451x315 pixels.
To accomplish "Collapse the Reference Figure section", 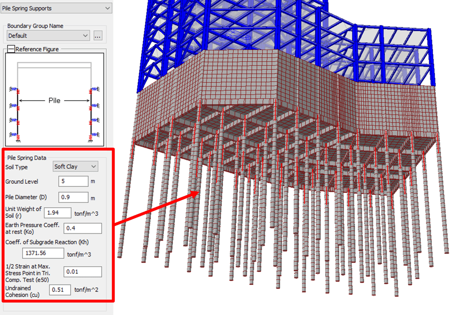I will coord(11,49).
